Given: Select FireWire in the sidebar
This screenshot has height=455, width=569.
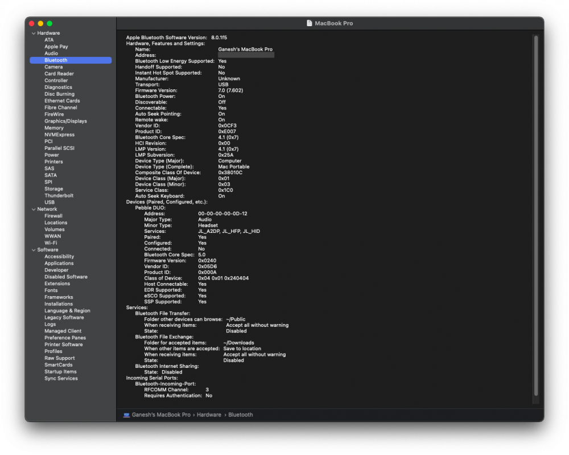Looking at the screenshot, I should pos(54,114).
